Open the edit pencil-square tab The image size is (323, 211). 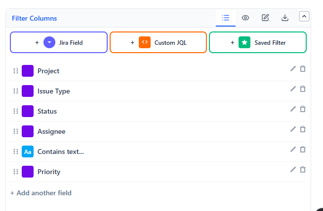tap(265, 18)
